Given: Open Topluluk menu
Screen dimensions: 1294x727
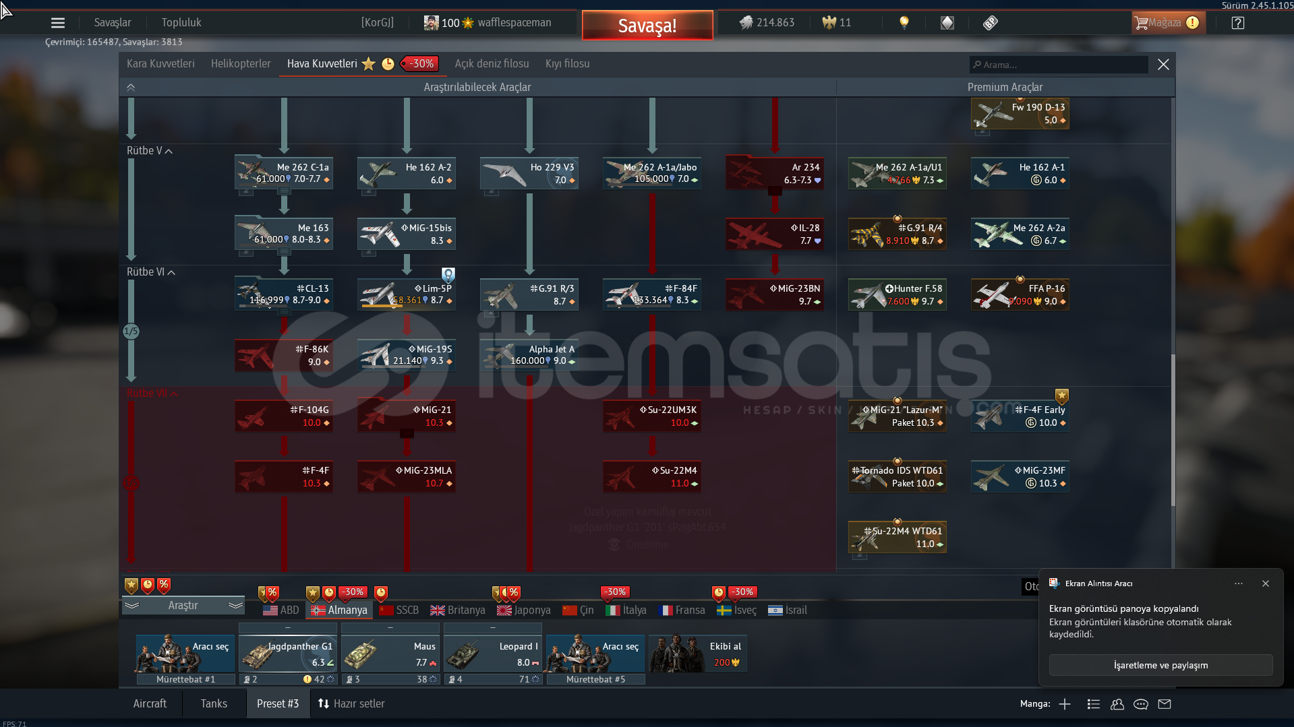Looking at the screenshot, I should point(181,23).
